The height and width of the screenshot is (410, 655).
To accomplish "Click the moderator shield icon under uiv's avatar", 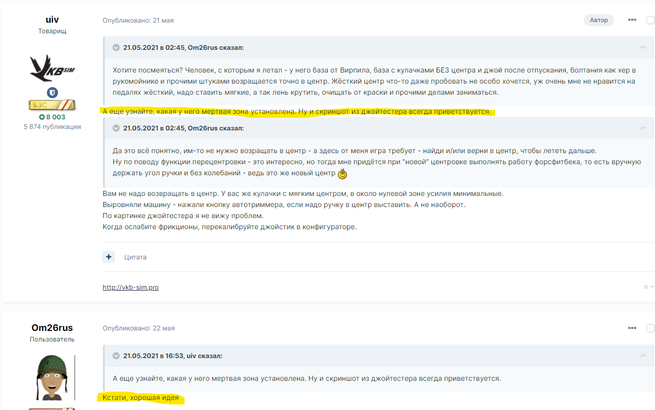I will point(52,93).
